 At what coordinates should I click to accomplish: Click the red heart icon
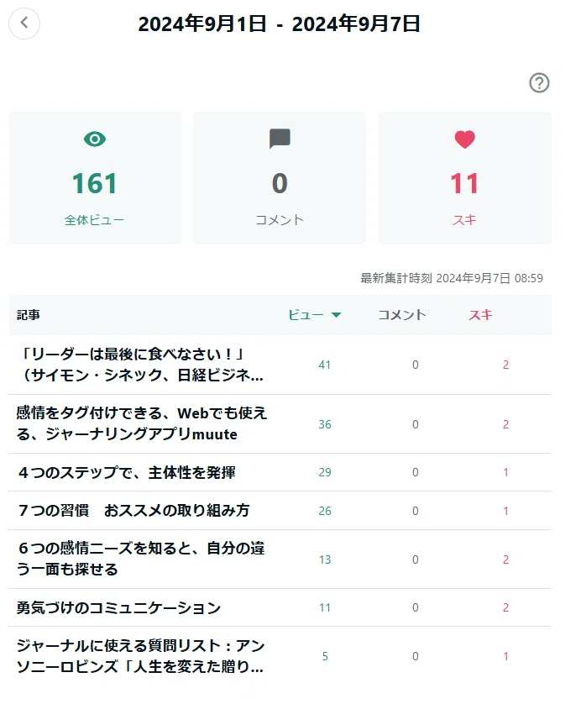click(464, 139)
